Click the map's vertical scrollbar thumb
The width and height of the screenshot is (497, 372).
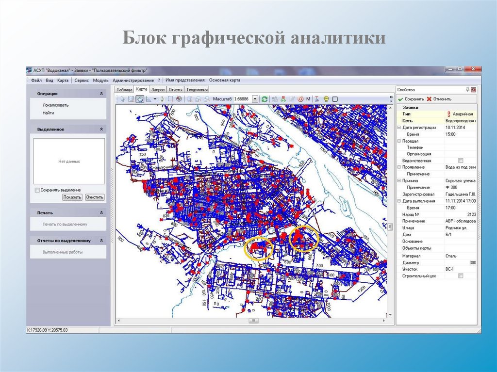point(390,226)
